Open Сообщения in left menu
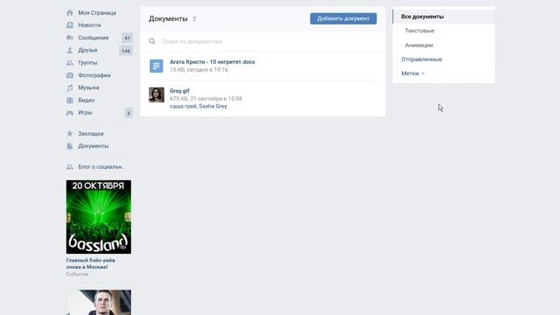This screenshot has height=315, width=560. point(94,38)
